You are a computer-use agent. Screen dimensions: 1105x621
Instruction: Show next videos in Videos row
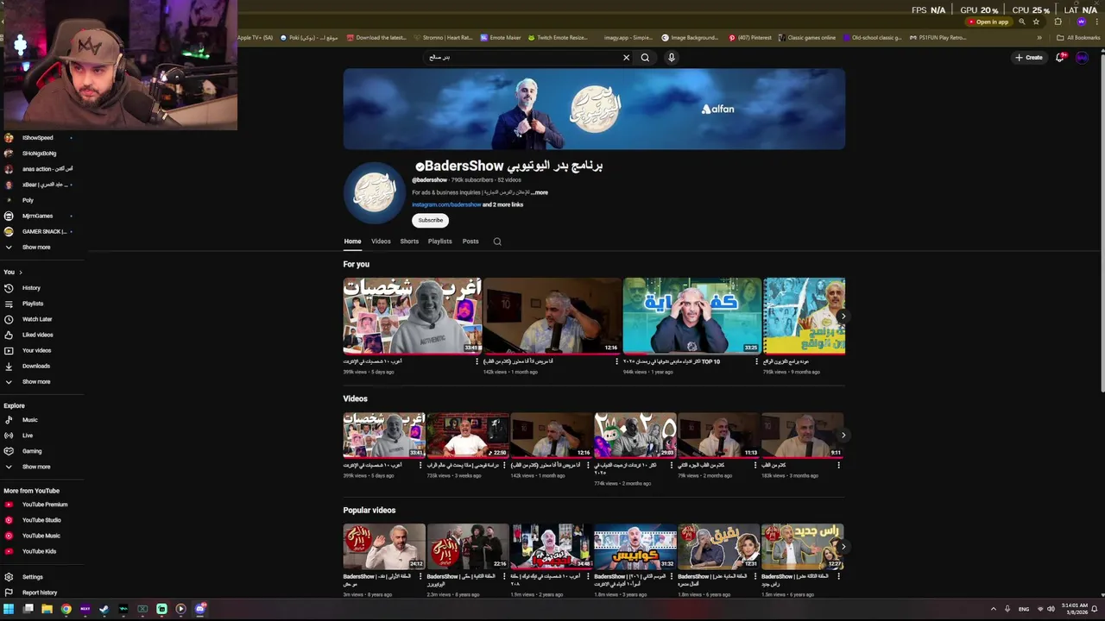pos(843,435)
